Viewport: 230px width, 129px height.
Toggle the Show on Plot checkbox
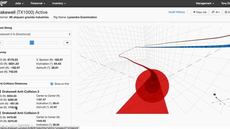coord(52,84)
